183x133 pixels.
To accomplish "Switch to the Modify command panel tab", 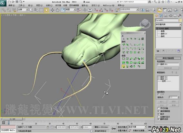I will pos(161,16).
